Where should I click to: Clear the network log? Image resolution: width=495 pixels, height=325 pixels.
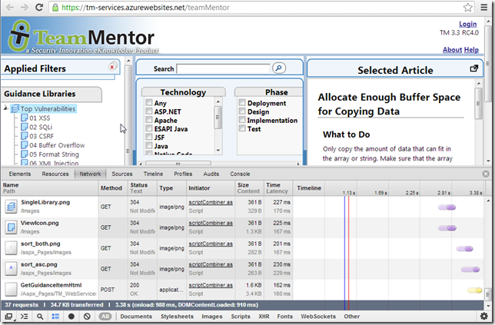(87, 316)
